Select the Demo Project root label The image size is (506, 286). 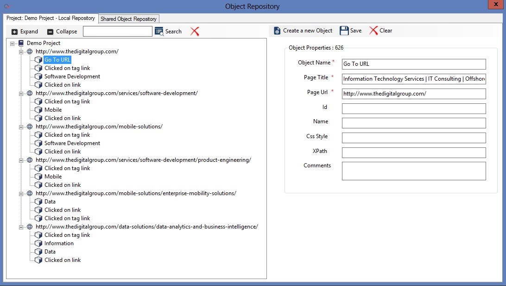click(x=44, y=43)
